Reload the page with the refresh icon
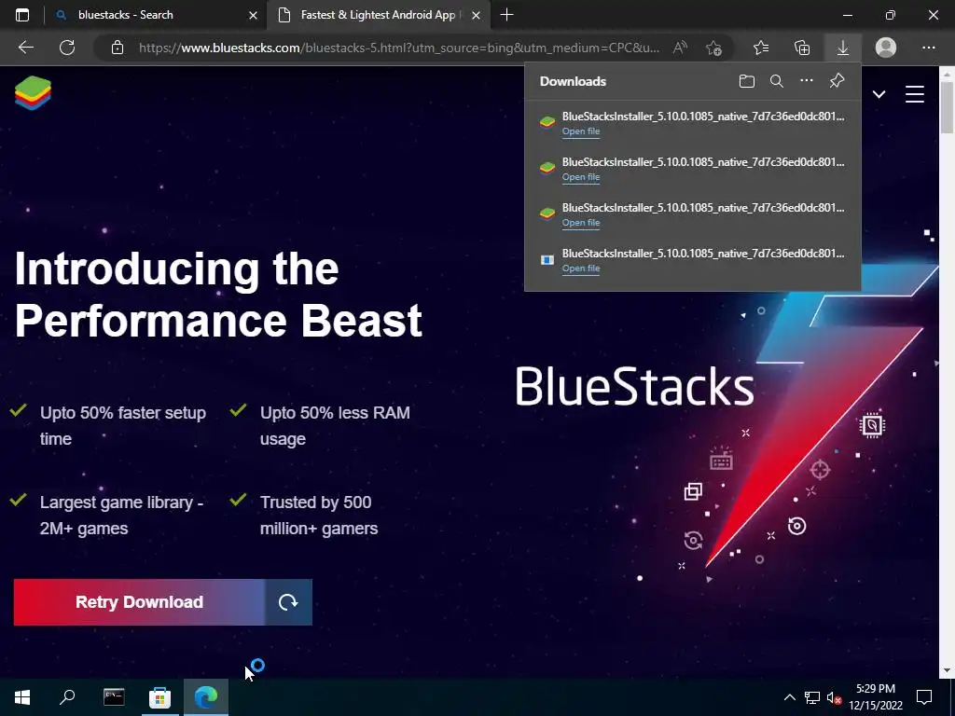The image size is (955, 716). pos(67,48)
